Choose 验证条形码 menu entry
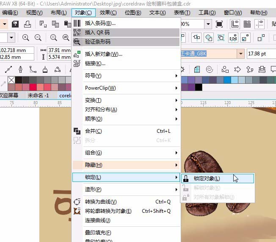The height and width of the screenshot is (242, 276). click(x=126, y=42)
